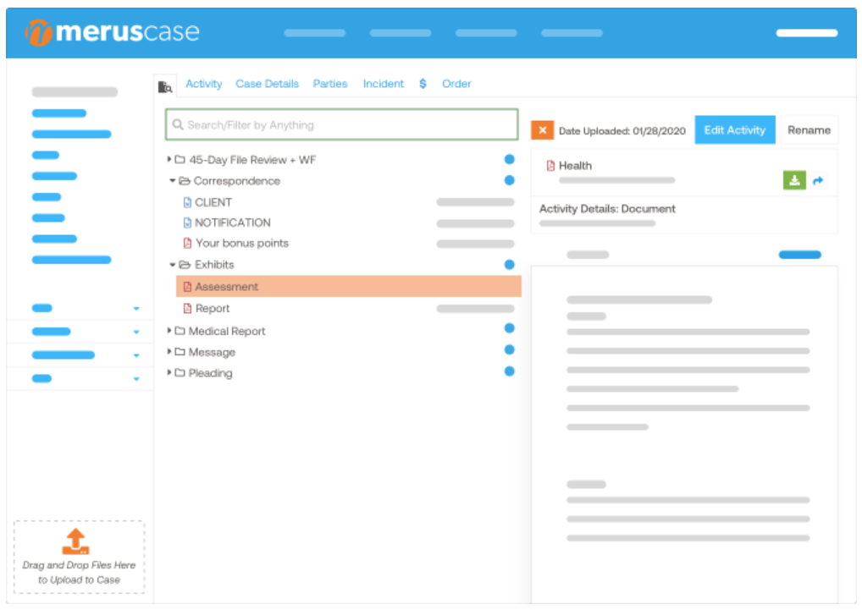The width and height of the screenshot is (862, 610).
Task: Open the CLIENT document
Action: [x=213, y=202]
